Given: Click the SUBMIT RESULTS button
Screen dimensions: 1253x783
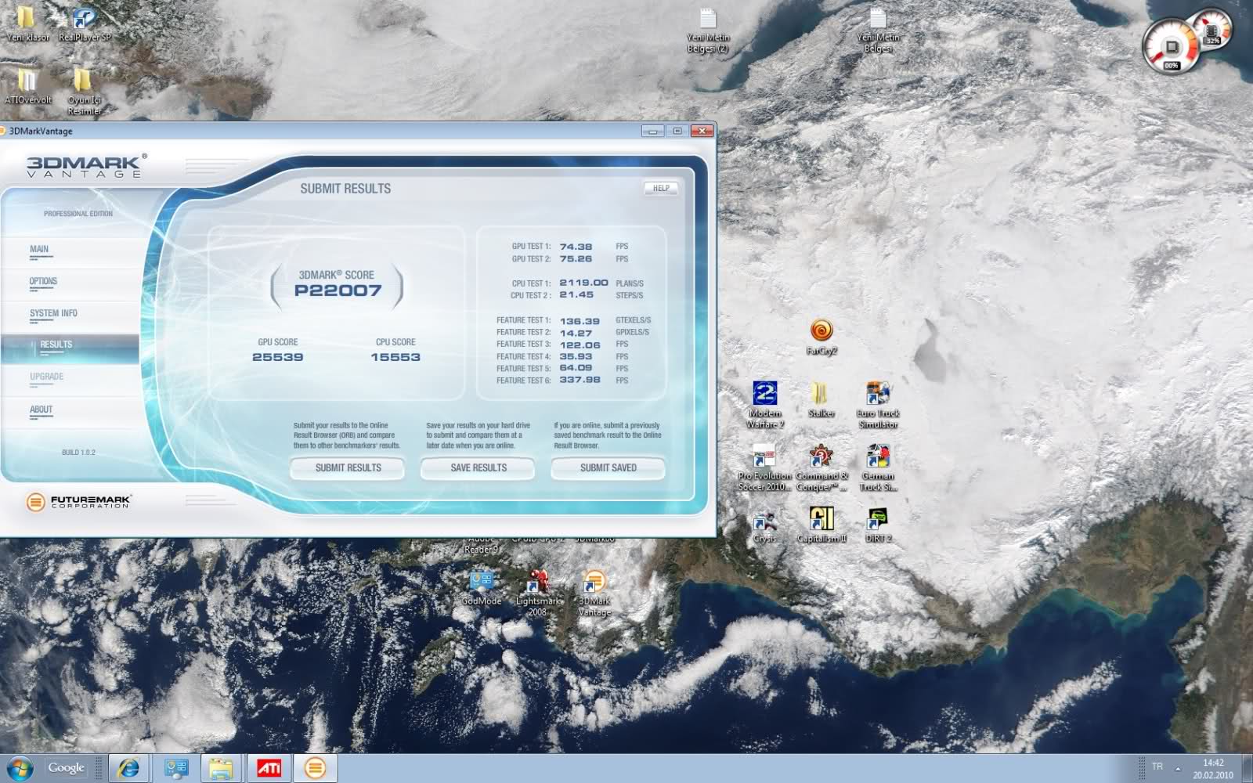Looking at the screenshot, I should [x=348, y=467].
